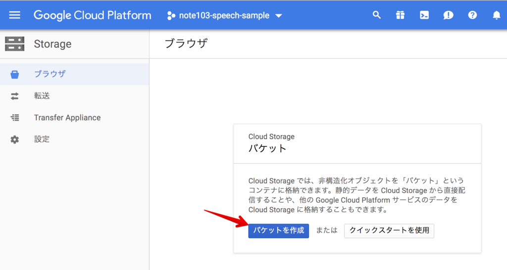Image resolution: width=507 pixels, height=270 pixels.
Task: Open the feedback exclamation bubble icon
Action: [448, 15]
